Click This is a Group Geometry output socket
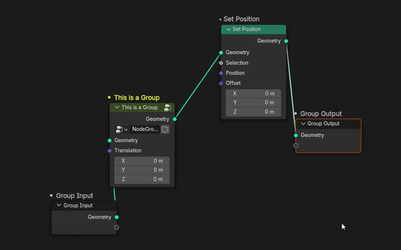The width and height of the screenshot is (401, 250). tap(174, 119)
